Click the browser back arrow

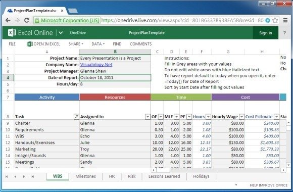coord(8,20)
